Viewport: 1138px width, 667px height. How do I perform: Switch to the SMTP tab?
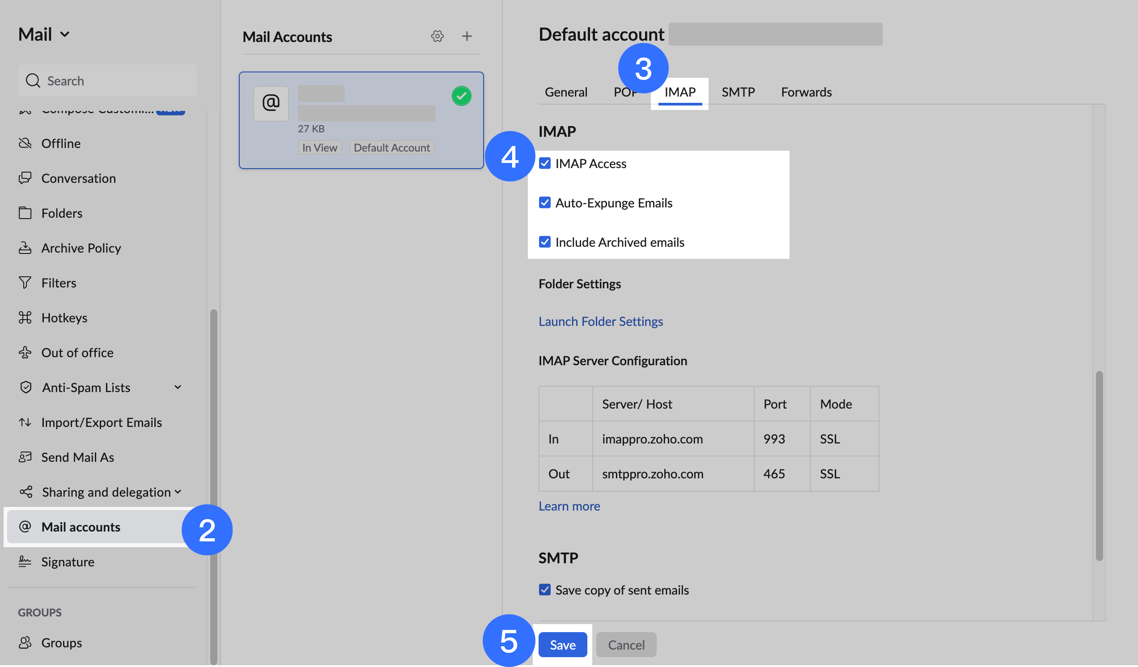tap(738, 92)
